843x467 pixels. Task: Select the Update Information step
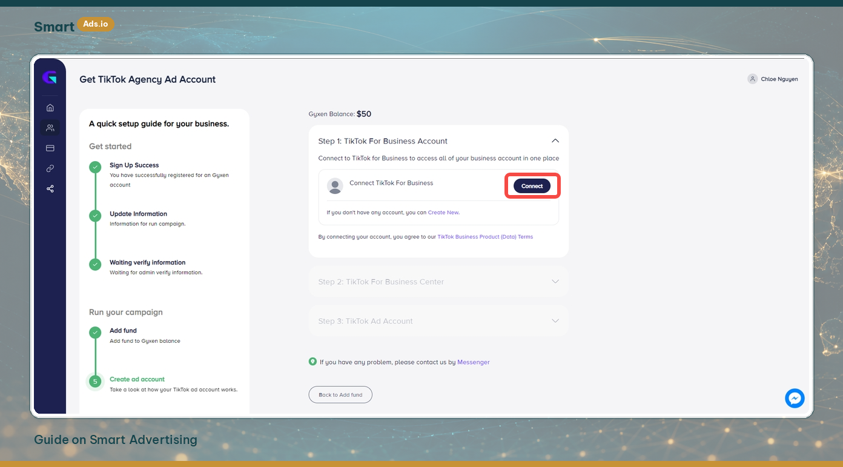[x=138, y=214]
